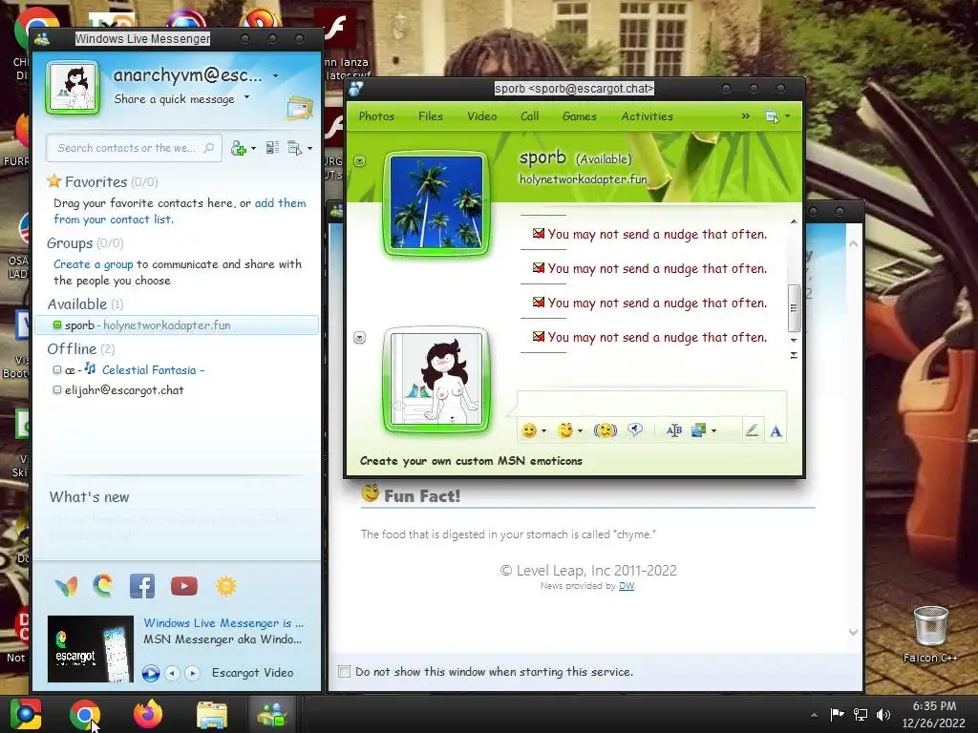Open the Files menu in chat
The image size is (978, 733).
pos(431,116)
